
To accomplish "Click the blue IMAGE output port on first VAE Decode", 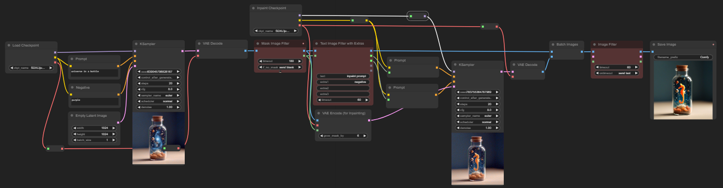I will point(246,50).
